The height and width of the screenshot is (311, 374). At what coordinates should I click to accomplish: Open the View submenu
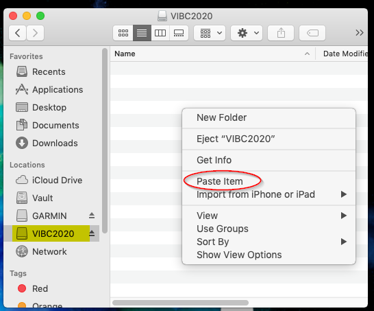click(269, 216)
